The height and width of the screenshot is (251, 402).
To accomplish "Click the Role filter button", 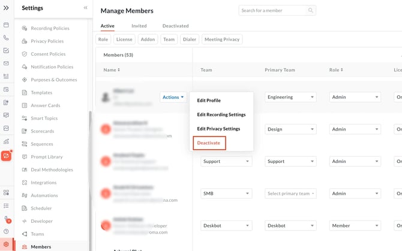I will [103, 40].
